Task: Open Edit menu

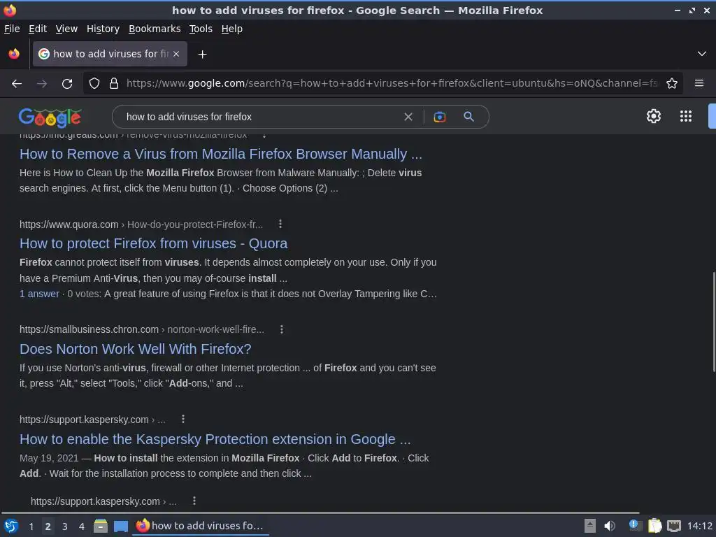Action: pyautogui.click(x=38, y=29)
